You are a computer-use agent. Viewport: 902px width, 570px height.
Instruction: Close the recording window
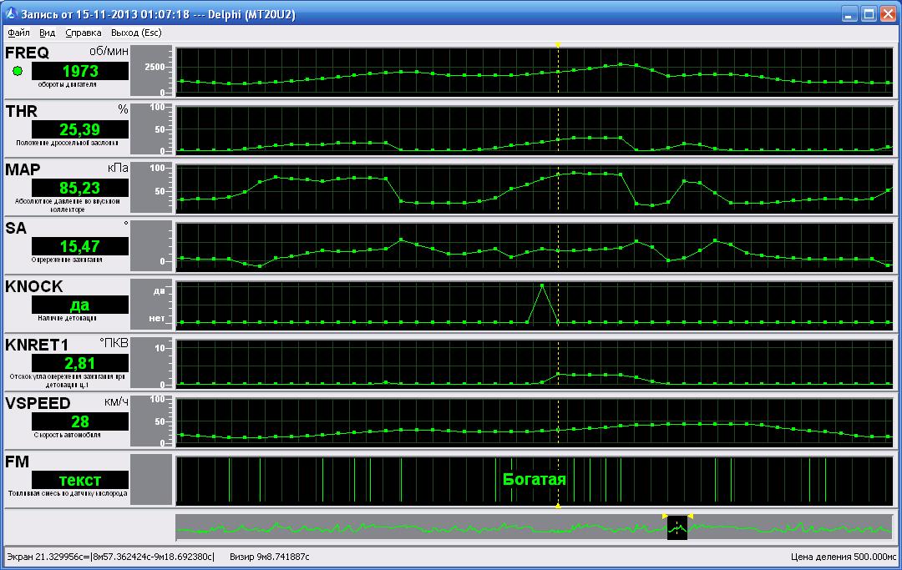(888, 14)
